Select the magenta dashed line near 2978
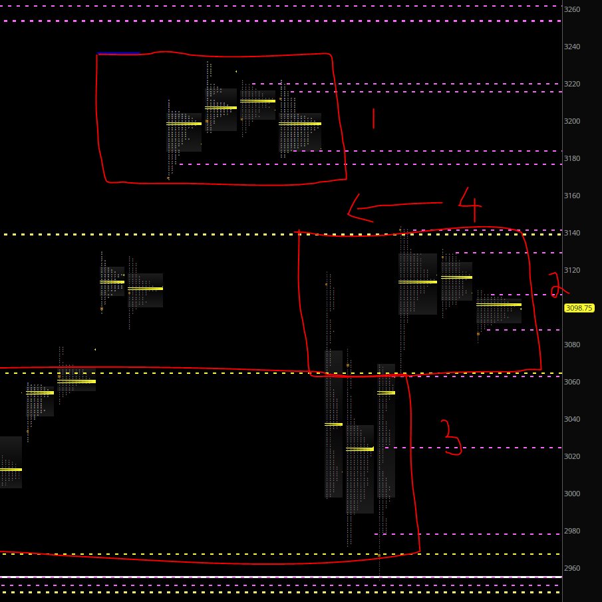This screenshot has height=602, width=602. (468, 534)
